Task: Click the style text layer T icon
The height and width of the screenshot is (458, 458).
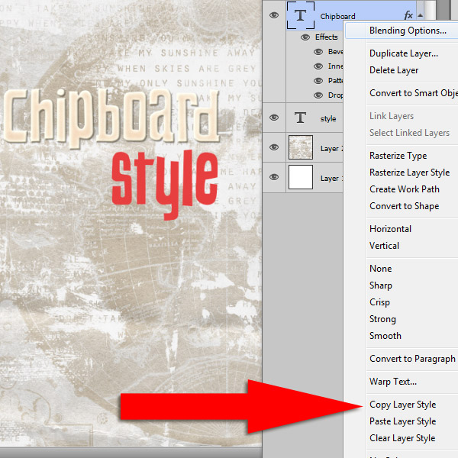Action: [301, 118]
